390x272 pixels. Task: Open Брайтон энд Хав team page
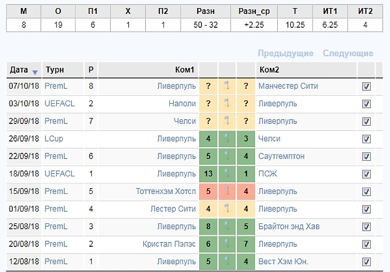(x=288, y=227)
